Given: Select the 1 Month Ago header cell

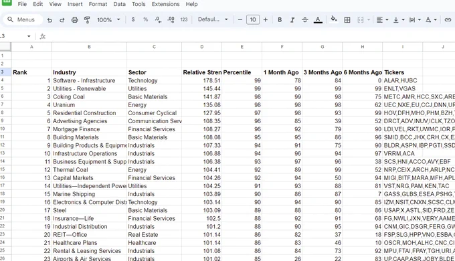Looking at the screenshot, I should pyautogui.click(x=282, y=72).
